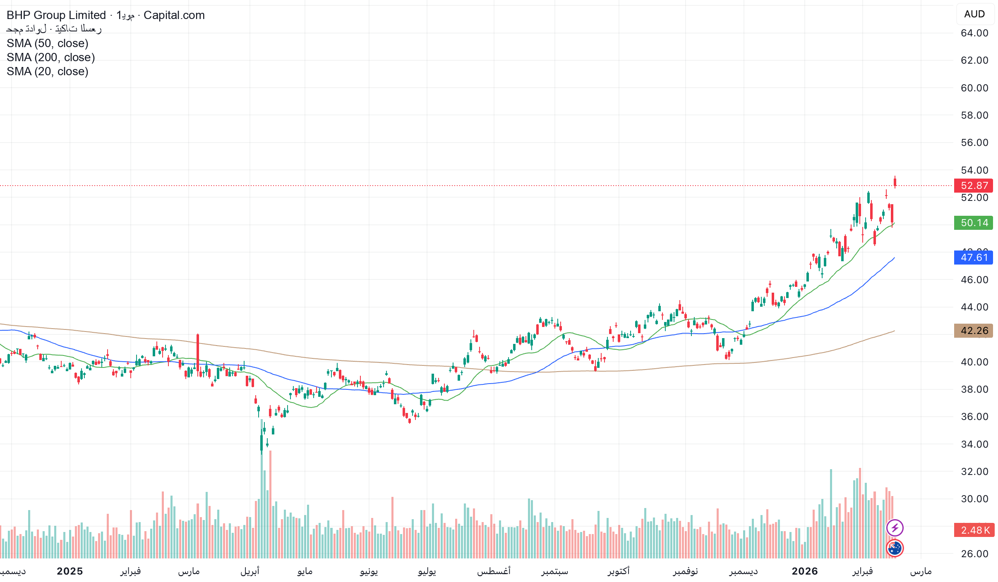Click the 2025 year marker on time axis
This screenshot has height=582, width=998.
[x=70, y=571]
